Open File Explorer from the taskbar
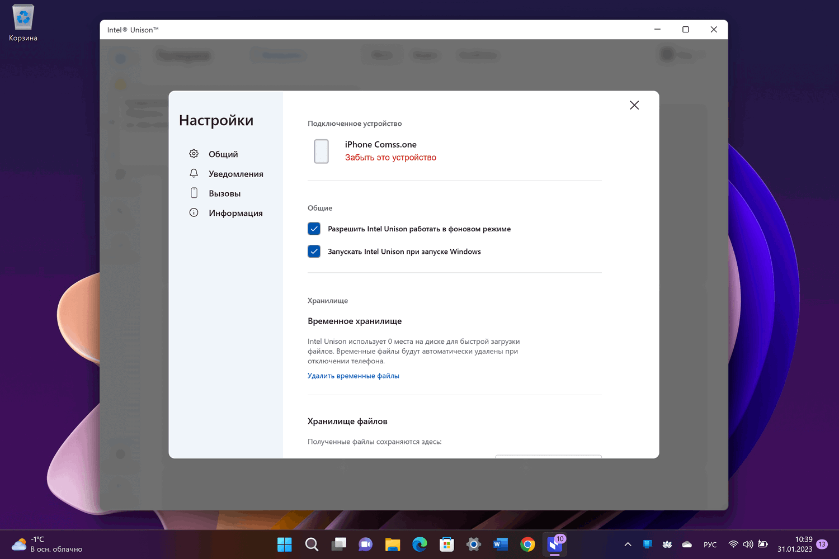 [x=393, y=544]
